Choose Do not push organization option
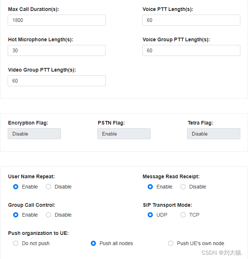 (x=16, y=243)
